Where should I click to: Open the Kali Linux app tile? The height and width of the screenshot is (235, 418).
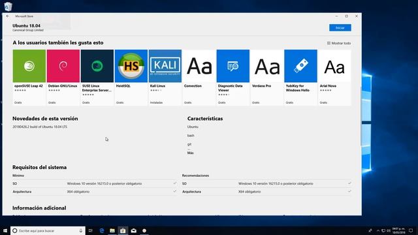[165, 77]
